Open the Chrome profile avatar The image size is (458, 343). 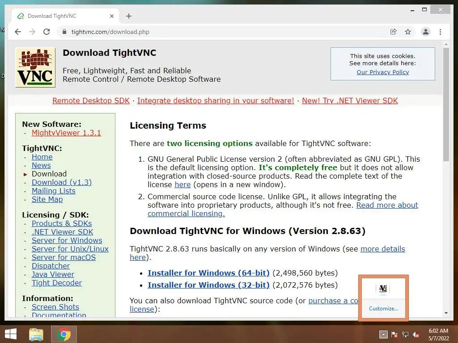click(426, 32)
